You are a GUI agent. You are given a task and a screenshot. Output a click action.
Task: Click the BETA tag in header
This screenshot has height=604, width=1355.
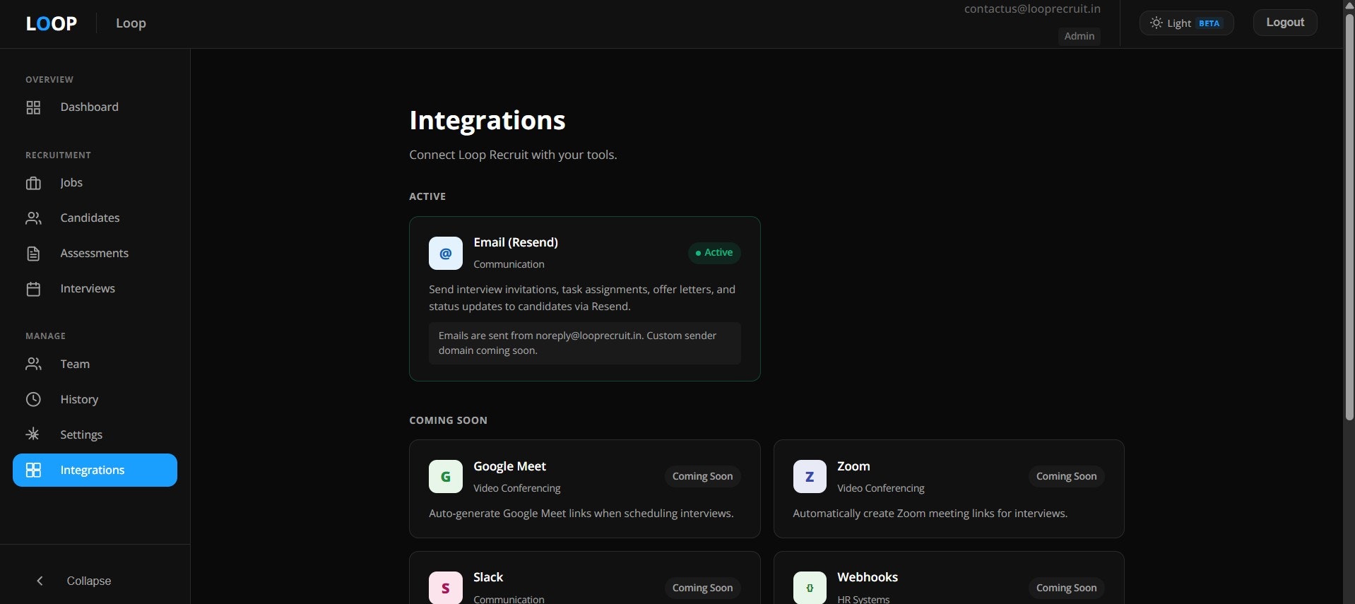tap(1209, 23)
